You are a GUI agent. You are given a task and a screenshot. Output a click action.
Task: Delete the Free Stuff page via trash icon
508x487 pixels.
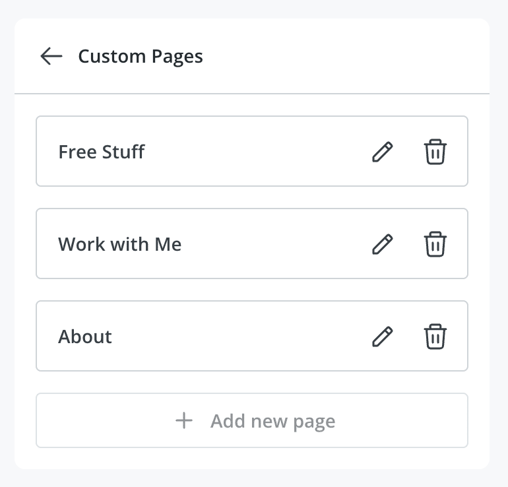pos(435,152)
